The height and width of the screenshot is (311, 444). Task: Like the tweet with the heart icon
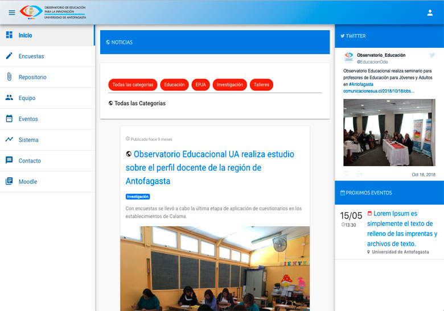point(346,174)
